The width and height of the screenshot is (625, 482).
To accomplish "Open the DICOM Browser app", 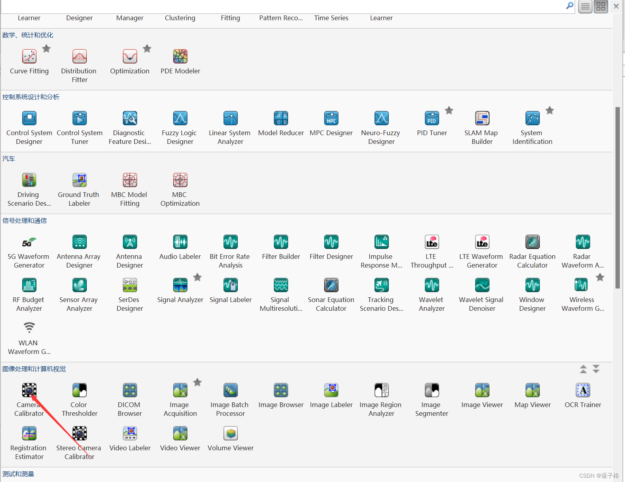I will coord(130,390).
